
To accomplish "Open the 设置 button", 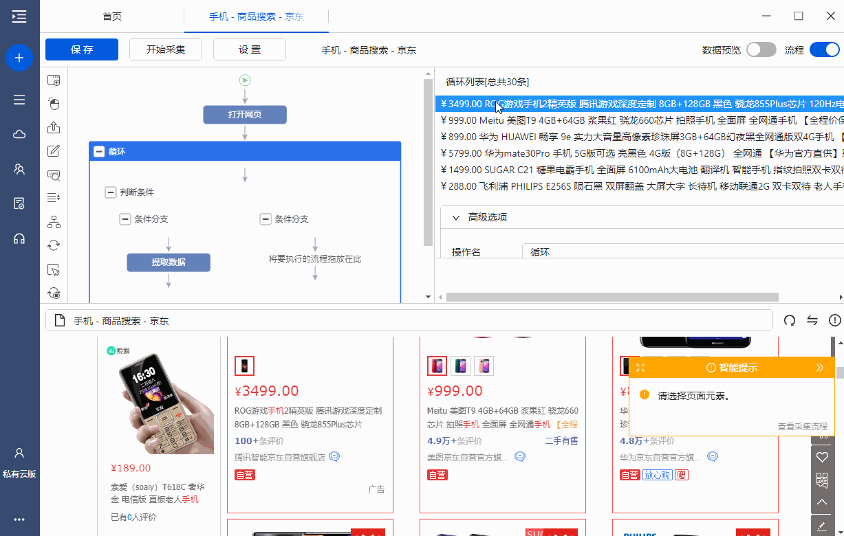I will (250, 49).
